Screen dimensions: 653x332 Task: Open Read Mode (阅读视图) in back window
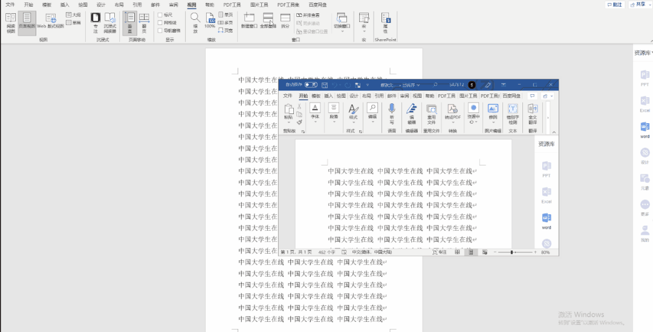pos(11,23)
